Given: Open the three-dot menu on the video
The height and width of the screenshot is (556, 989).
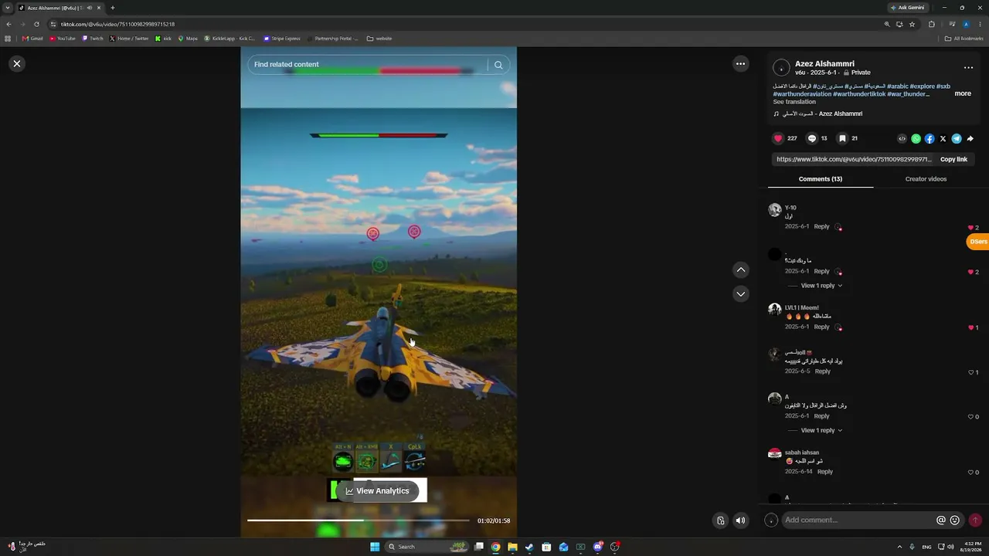Looking at the screenshot, I should pos(740,64).
